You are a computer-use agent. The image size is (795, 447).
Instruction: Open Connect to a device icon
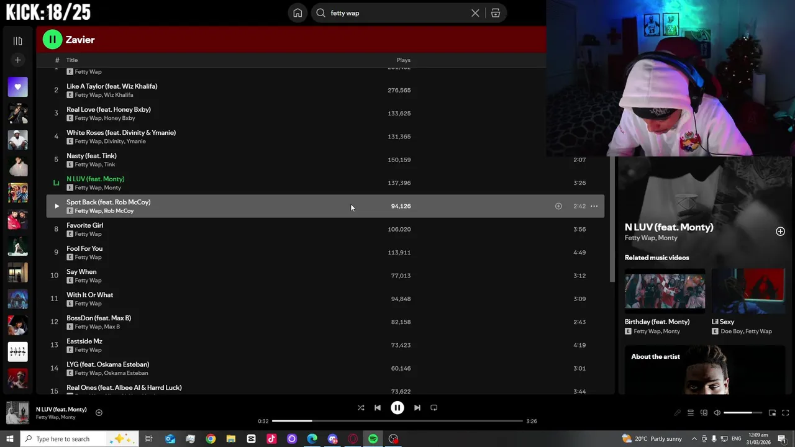point(704,413)
